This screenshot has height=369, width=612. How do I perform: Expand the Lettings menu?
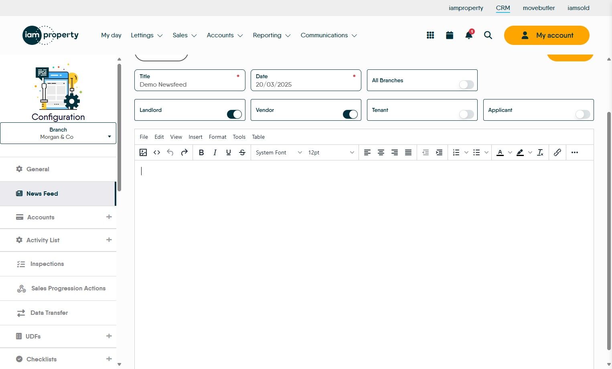point(147,35)
